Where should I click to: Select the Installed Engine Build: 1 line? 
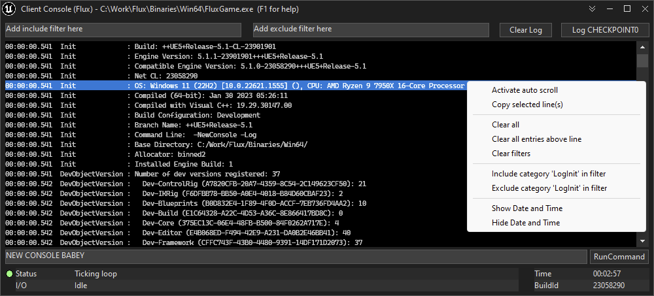(236, 164)
